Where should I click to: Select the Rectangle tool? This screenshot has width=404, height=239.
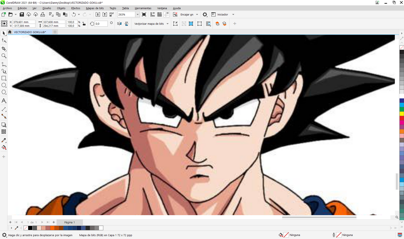(x=4, y=78)
